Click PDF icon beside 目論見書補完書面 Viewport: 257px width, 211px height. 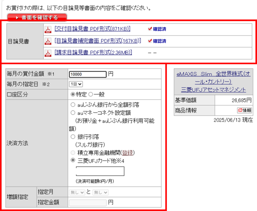(48, 41)
